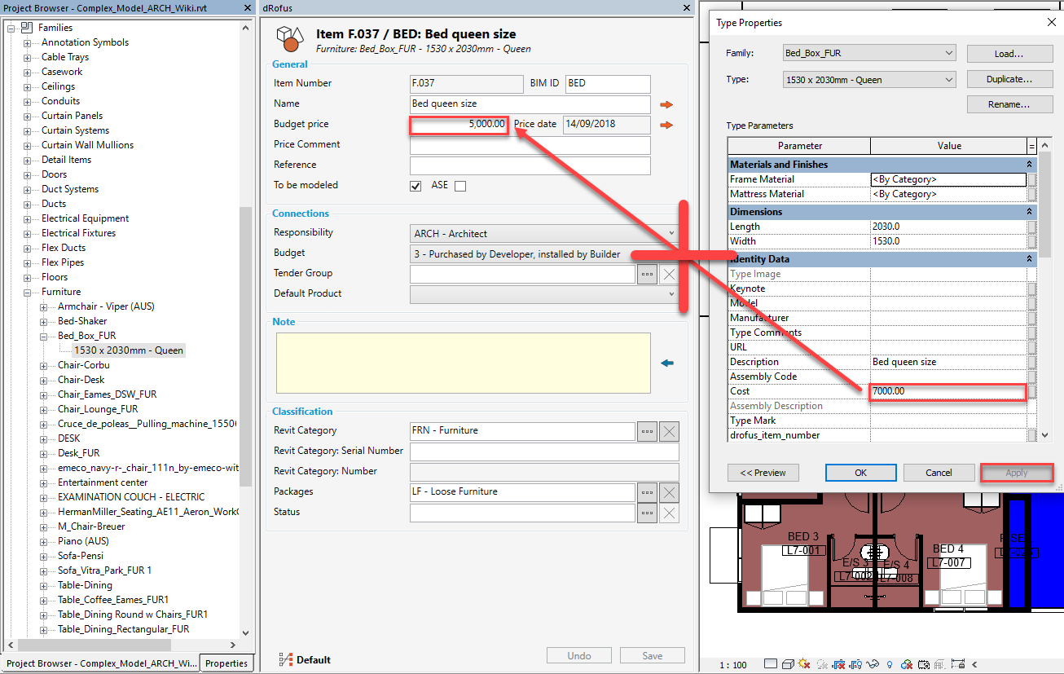Image resolution: width=1064 pixels, height=674 pixels.
Task: Click the Visual Style cube icon
Action: click(786, 664)
